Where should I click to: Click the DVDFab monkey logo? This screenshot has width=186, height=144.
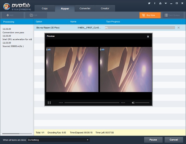tap(7, 7)
